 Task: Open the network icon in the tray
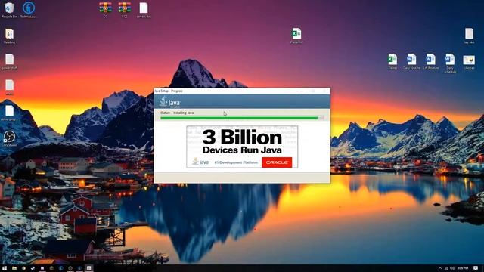point(446,268)
